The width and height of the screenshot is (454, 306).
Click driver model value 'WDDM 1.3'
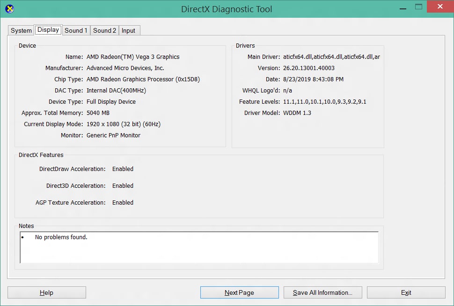click(x=297, y=113)
